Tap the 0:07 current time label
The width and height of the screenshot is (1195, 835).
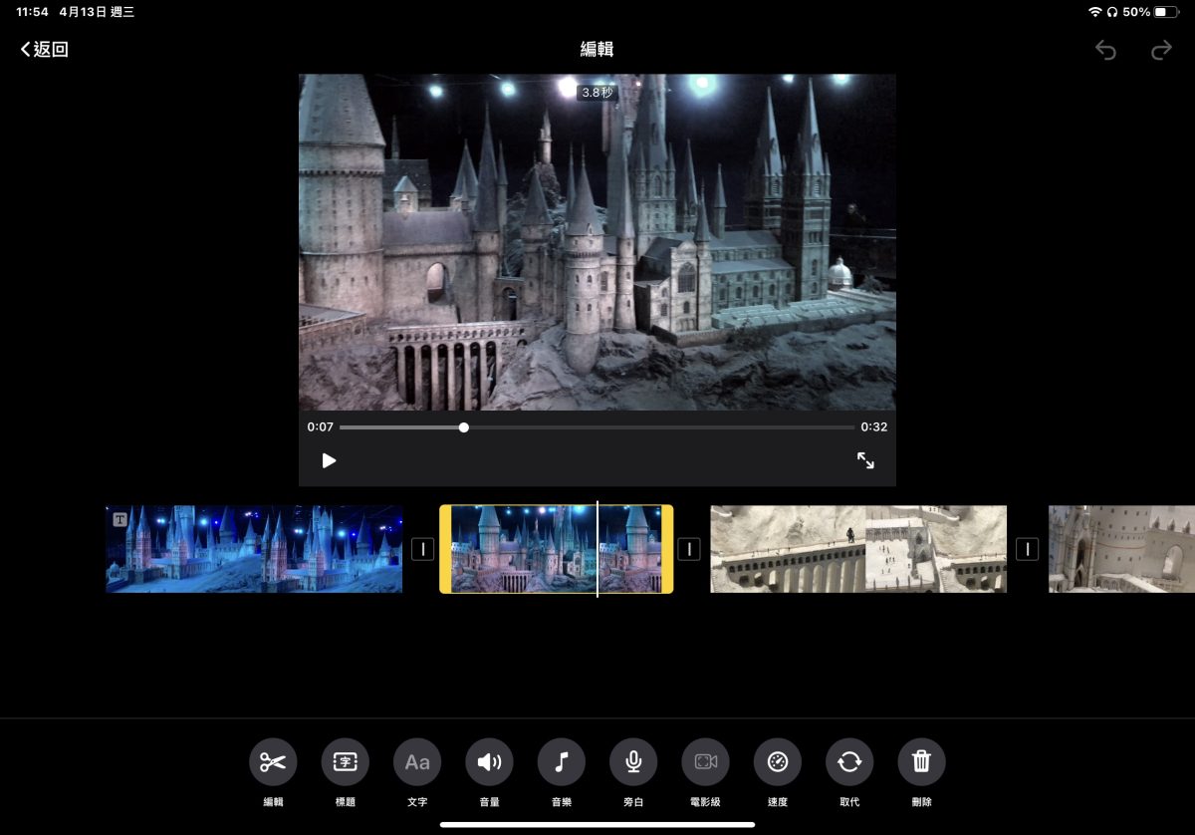320,427
